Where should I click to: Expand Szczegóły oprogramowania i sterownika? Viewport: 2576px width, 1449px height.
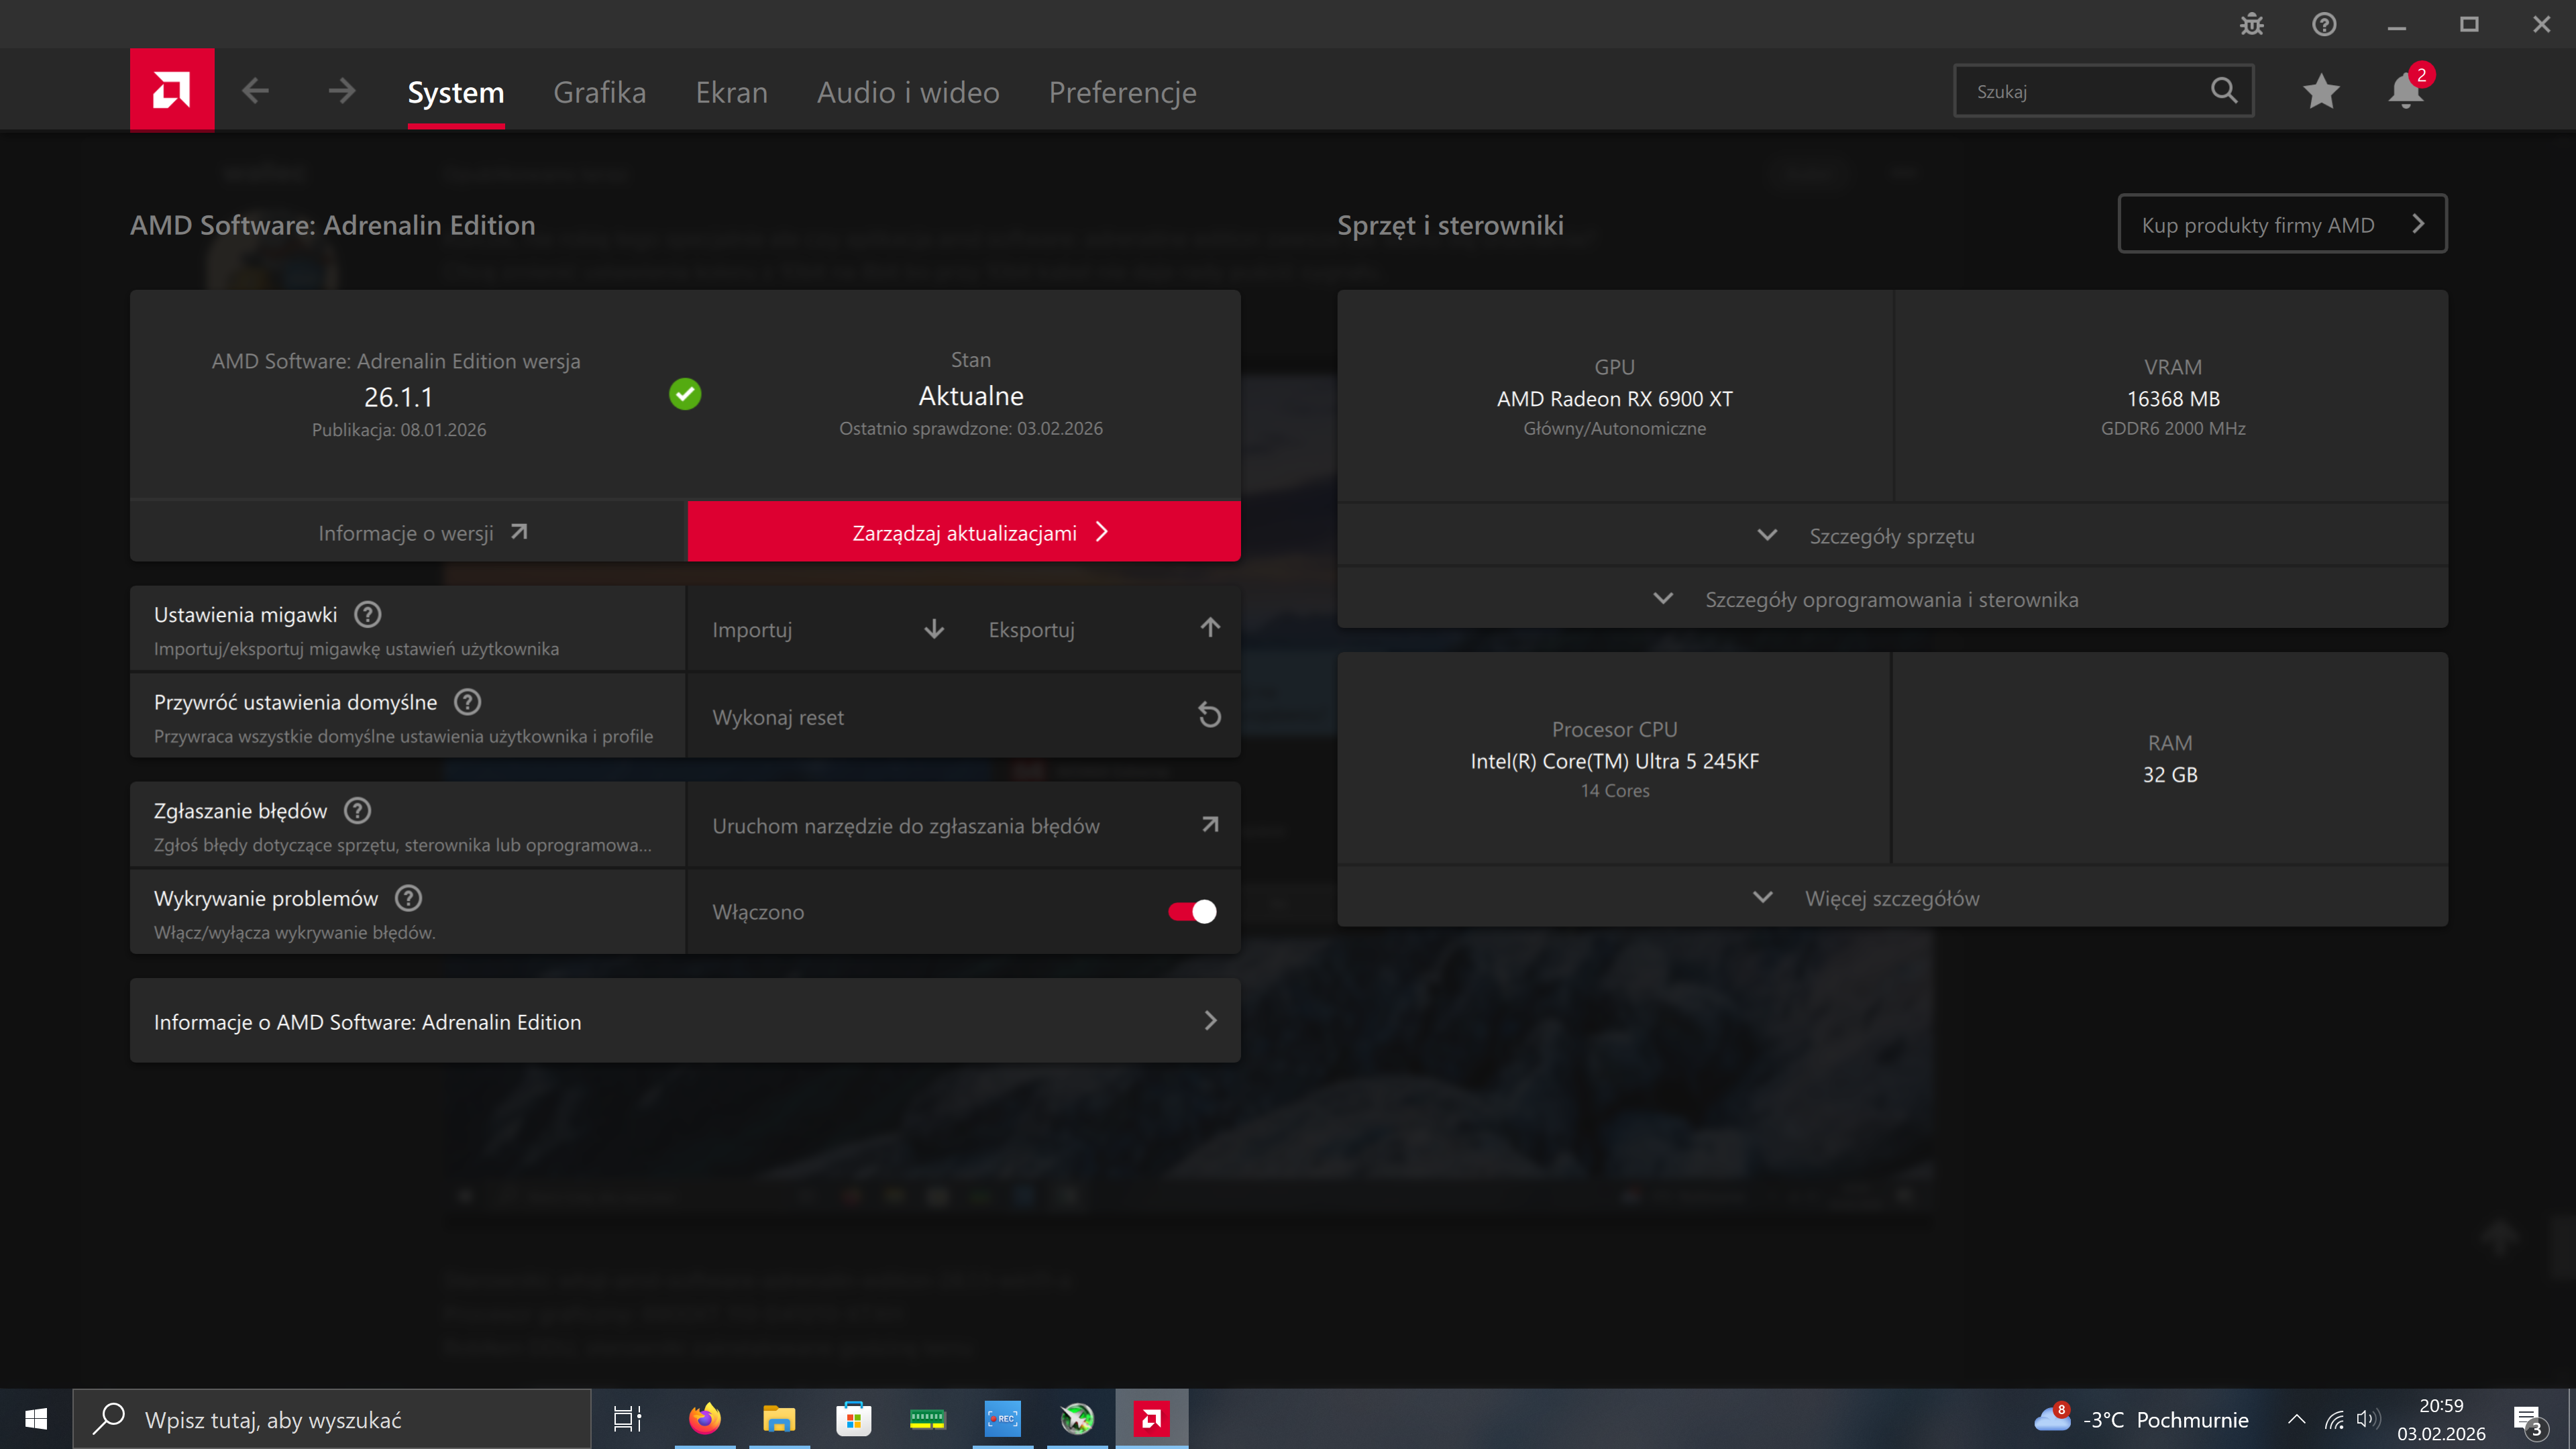[1866, 599]
